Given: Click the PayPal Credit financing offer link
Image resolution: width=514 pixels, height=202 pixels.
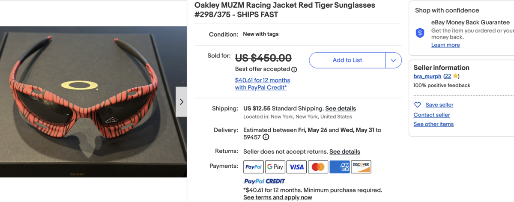Looking at the screenshot, I should pyautogui.click(x=262, y=84).
